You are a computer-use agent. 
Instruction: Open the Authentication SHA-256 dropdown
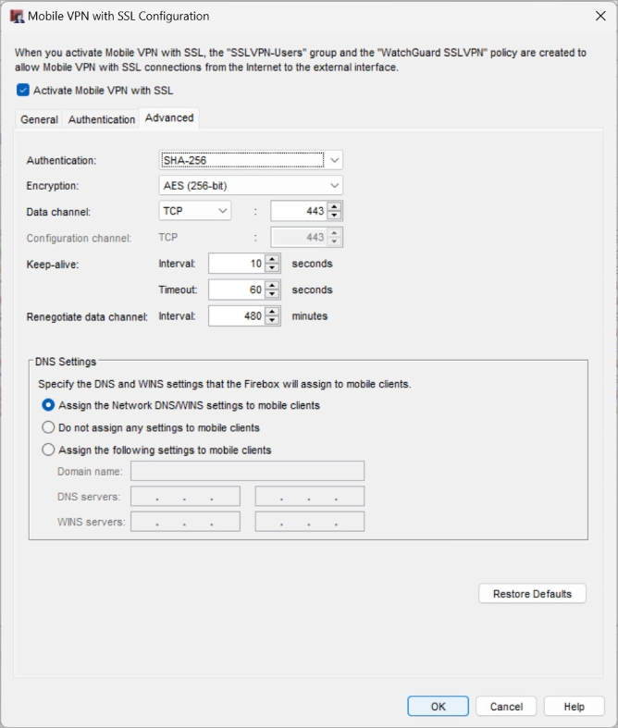coord(251,160)
